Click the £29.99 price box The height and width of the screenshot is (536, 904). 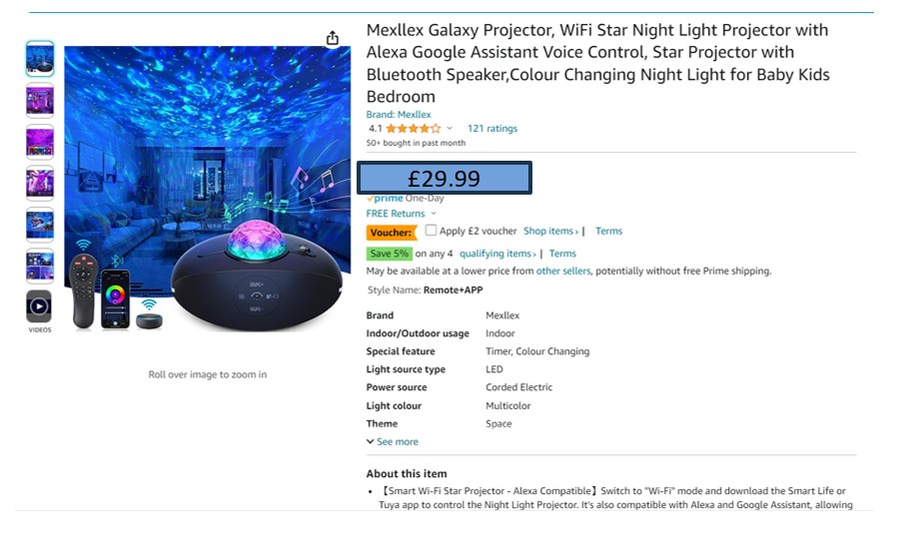tap(445, 179)
